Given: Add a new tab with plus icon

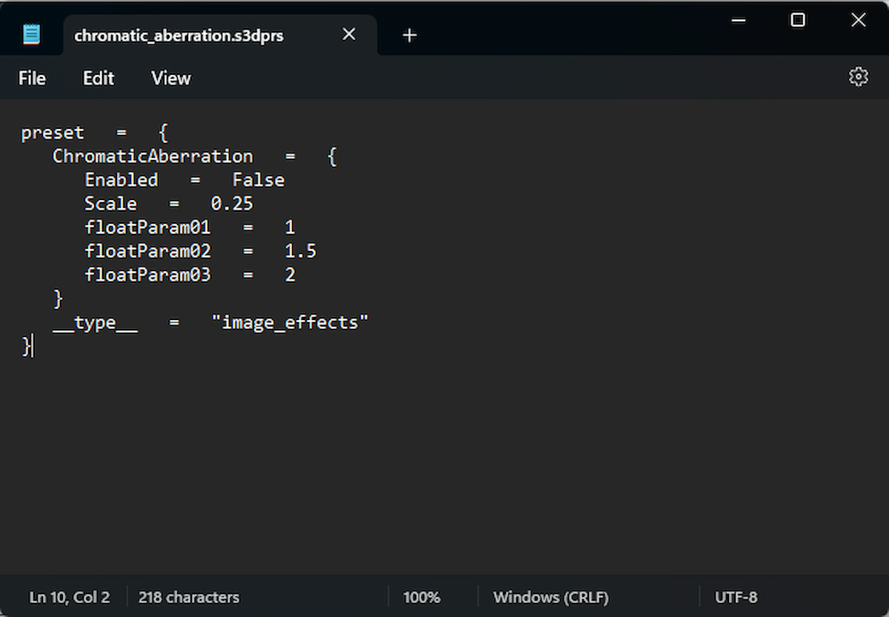Looking at the screenshot, I should pyautogui.click(x=410, y=35).
